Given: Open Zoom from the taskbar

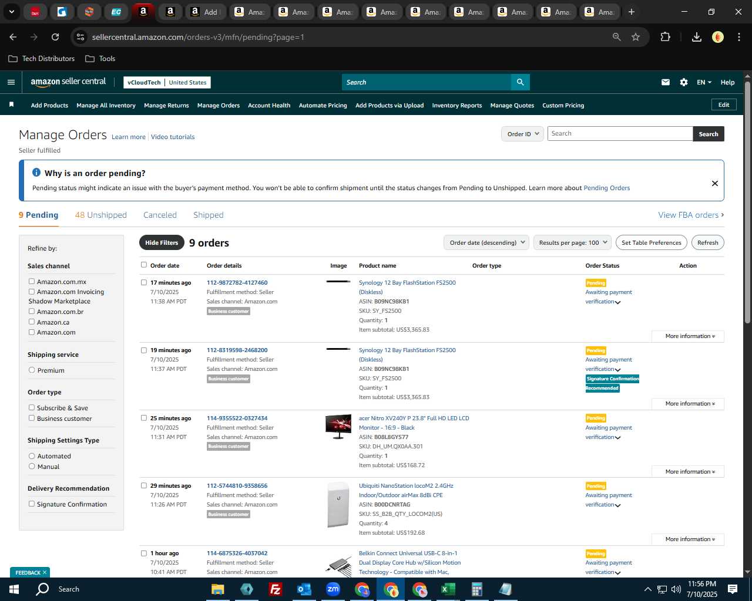Looking at the screenshot, I should 333,589.
